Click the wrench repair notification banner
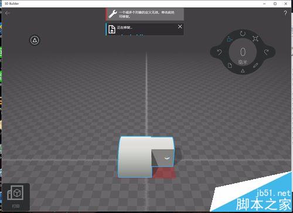This screenshot has height=213, width=293. pyautogui.click(x=145, y=14)
